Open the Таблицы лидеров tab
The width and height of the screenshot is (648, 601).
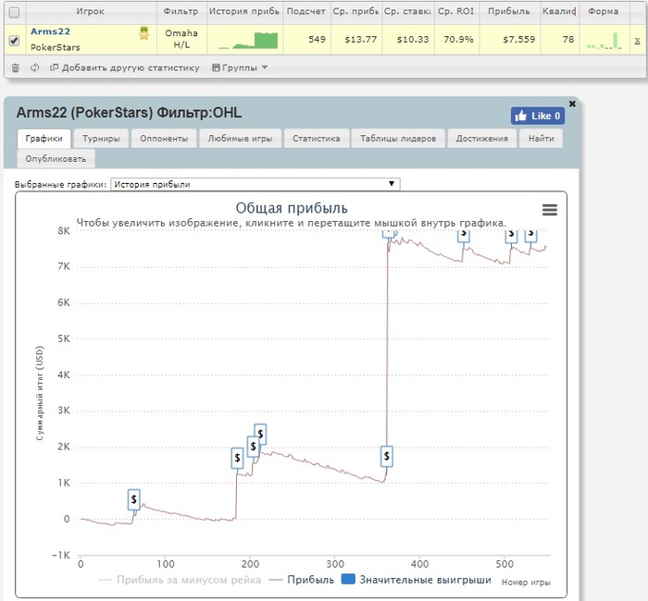coord(398,139)
